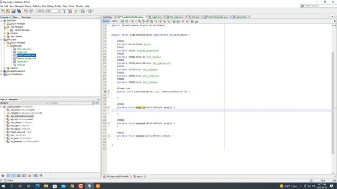Image resolution: width=337 pixels, height=189 pixels.
Task: Toggle Show Static Members filter in the Navigator
Action: coord(13,175)
